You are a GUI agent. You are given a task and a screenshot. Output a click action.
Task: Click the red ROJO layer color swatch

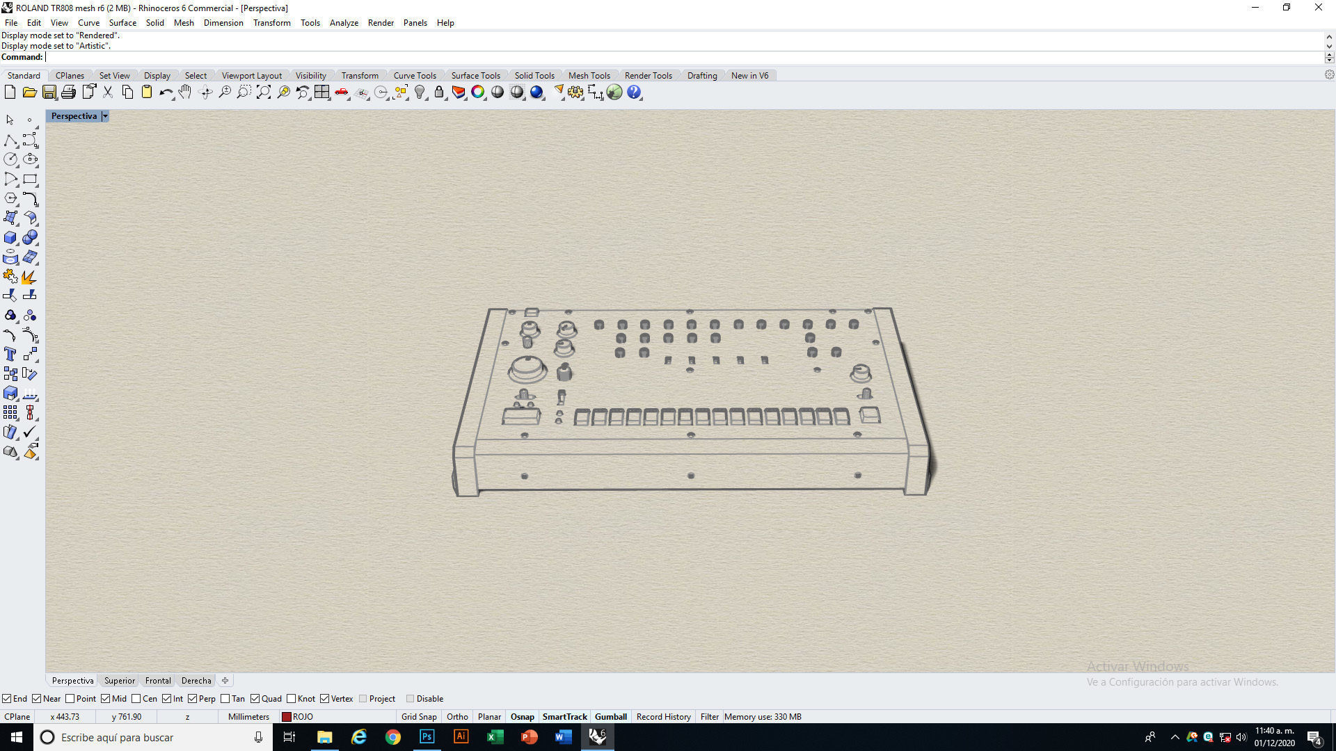[x=286, y=717]
